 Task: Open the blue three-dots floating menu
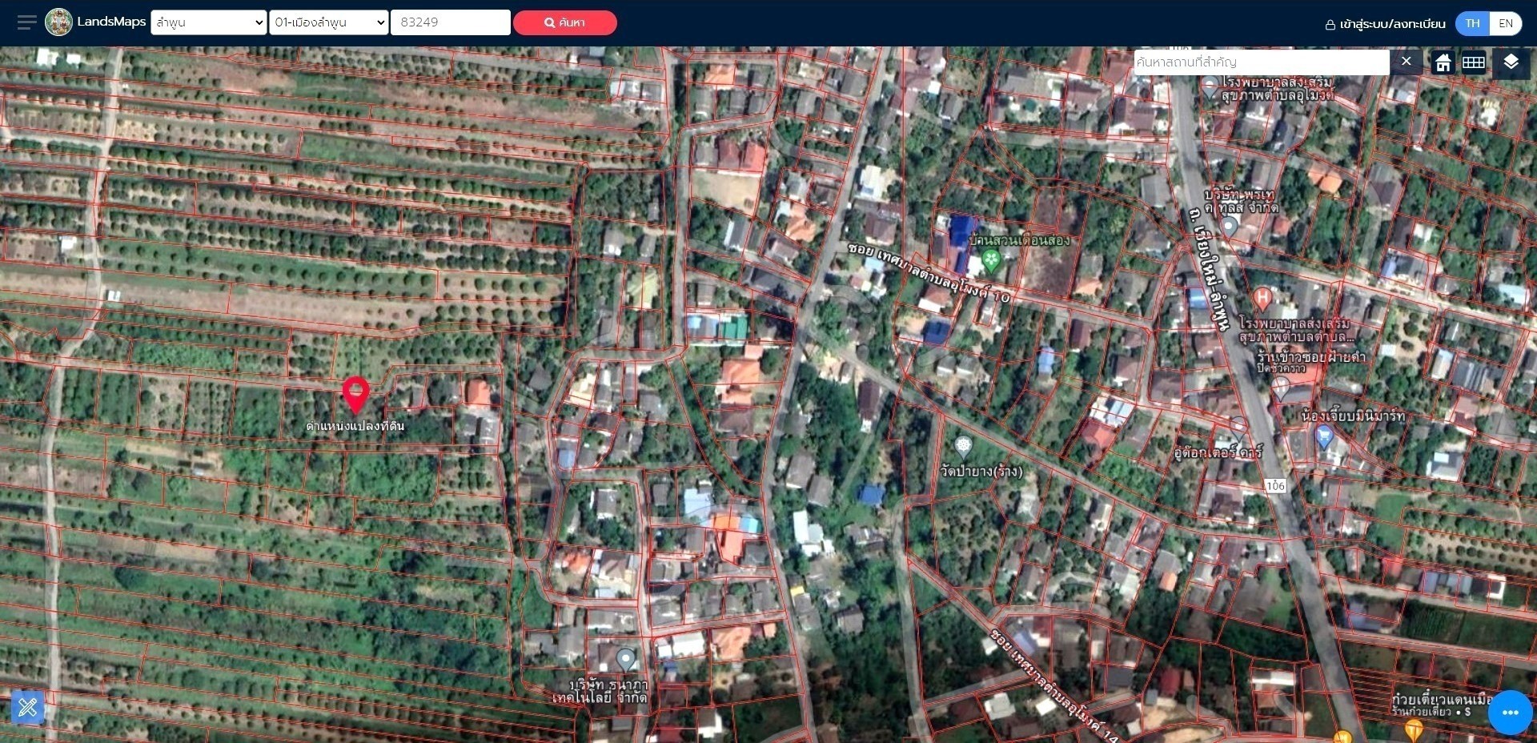click(x=1510, y=712)
